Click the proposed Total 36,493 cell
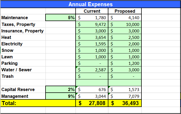 tap(125, 103)
